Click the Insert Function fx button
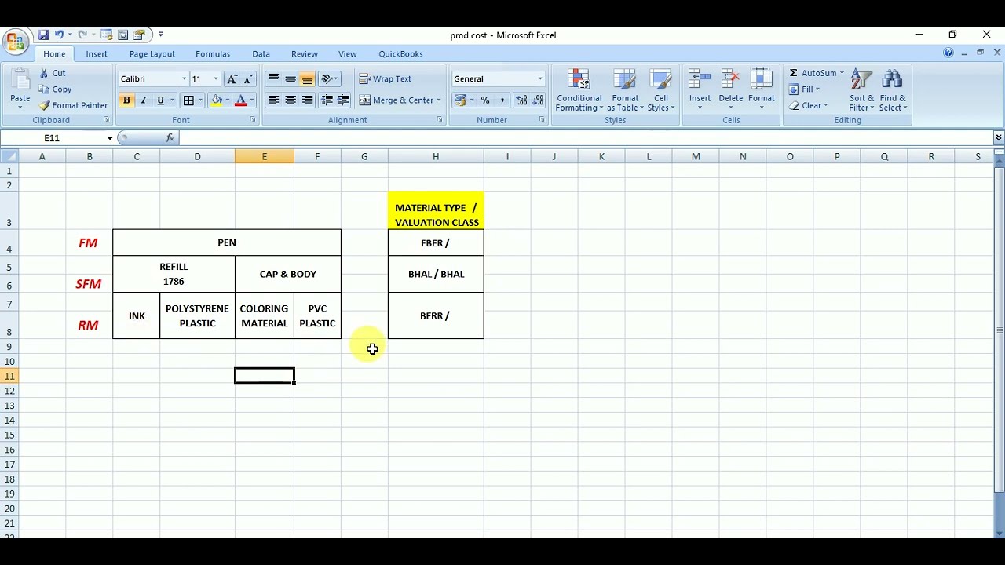 [x=170, y=138]
